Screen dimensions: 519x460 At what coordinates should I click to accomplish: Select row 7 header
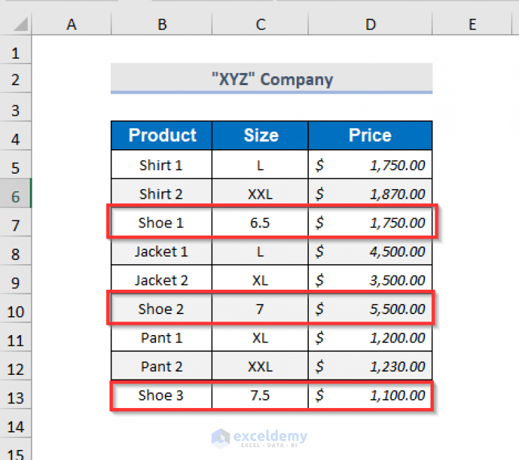[x=16, y=222]
